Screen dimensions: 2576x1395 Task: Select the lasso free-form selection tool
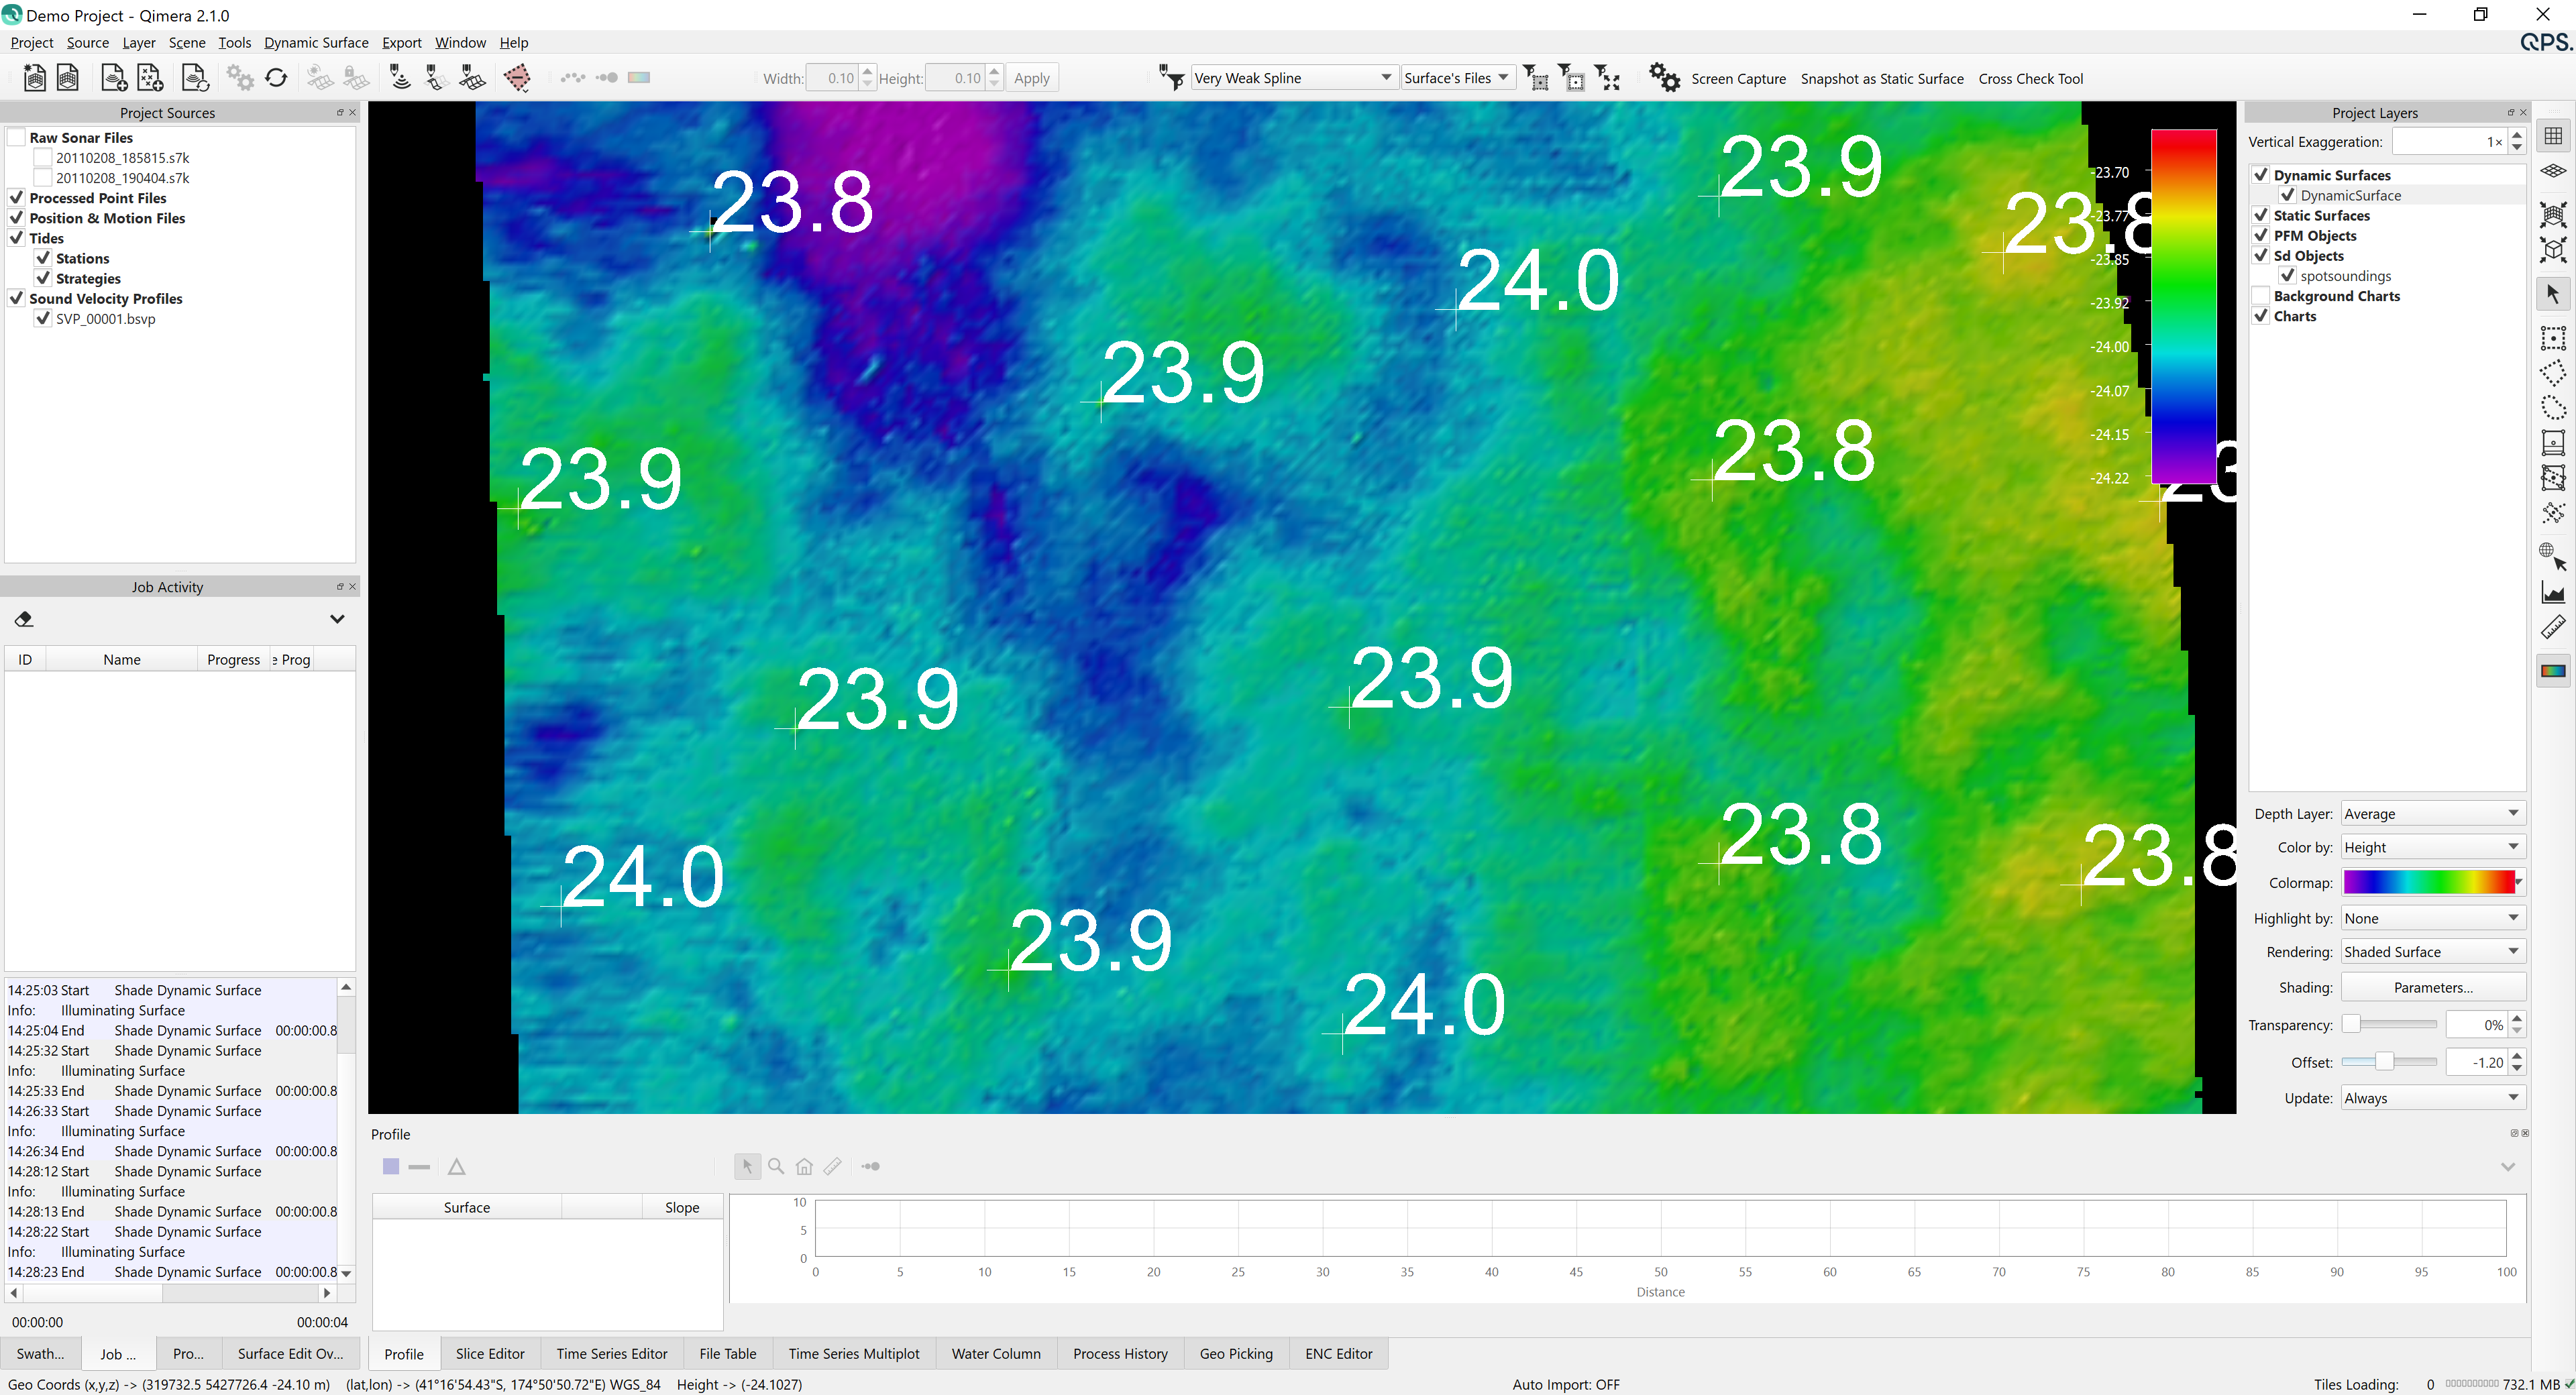pos(2553,408)
